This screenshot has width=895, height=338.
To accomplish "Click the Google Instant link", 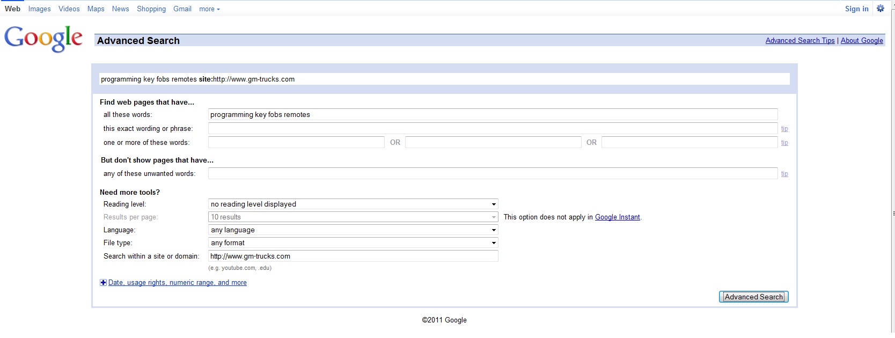I will (x=618, y=217).
